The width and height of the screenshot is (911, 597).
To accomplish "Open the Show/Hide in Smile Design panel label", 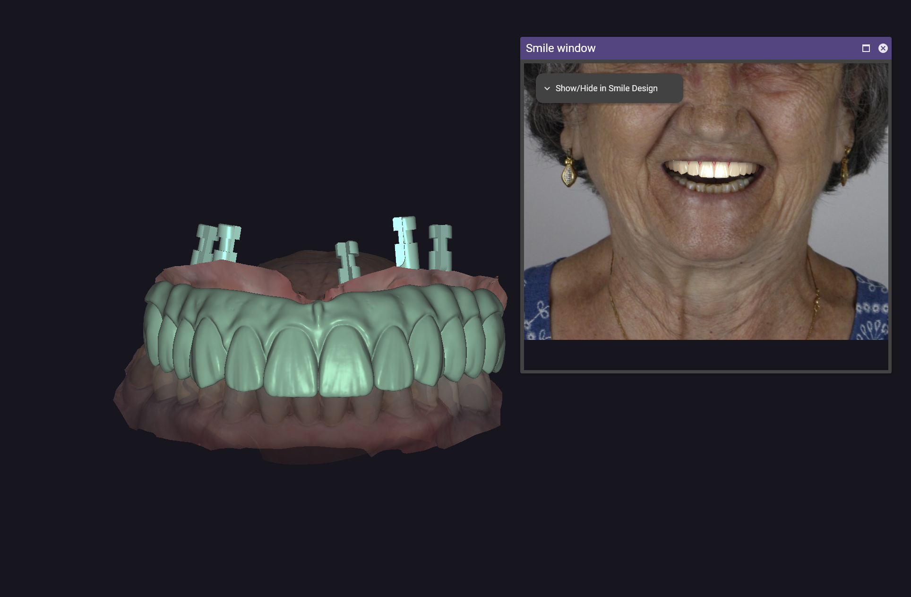I will pos(606,88).
